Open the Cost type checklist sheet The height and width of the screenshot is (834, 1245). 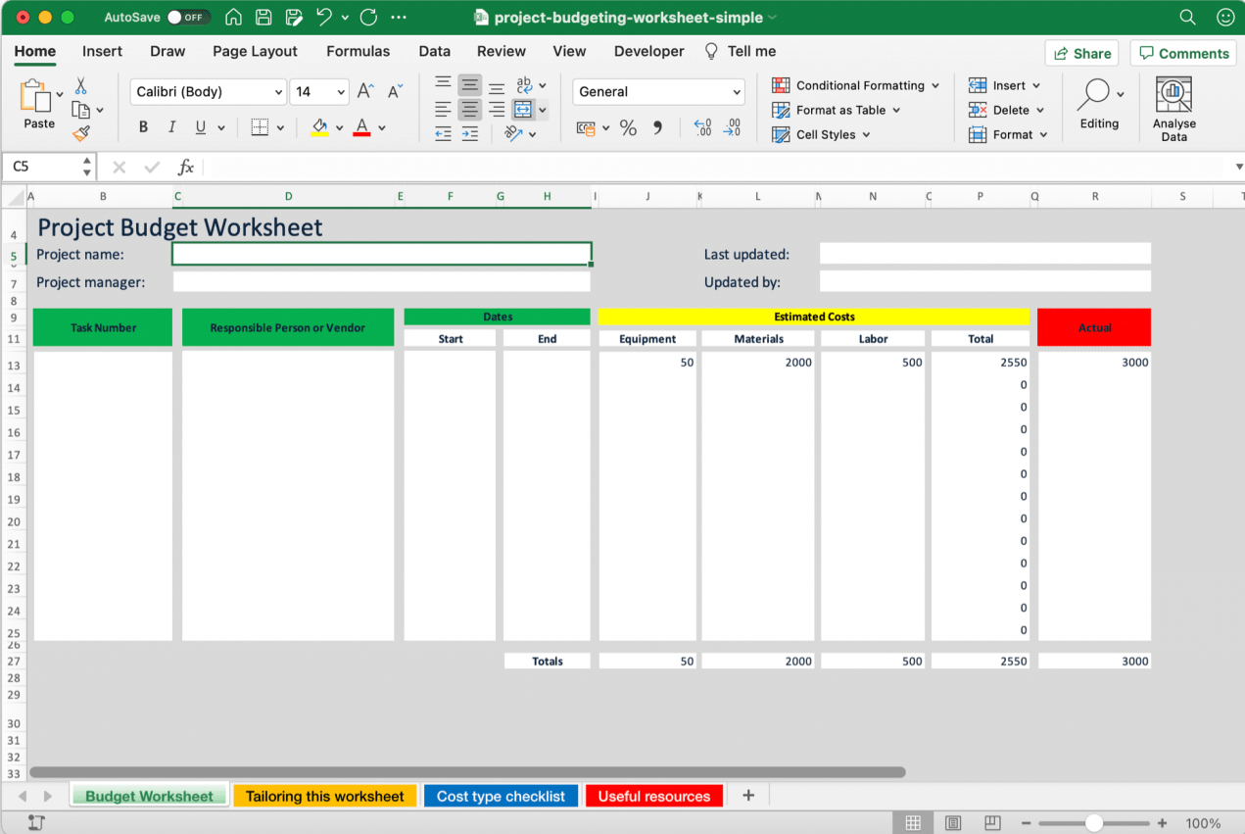501,796
